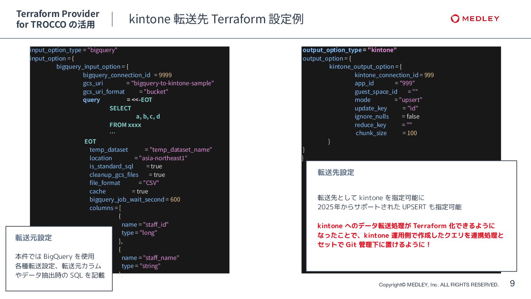Click the gcs_uri_format = "bucket" line
The height and width of the screenshot is (299, 531).
(126, 92)
